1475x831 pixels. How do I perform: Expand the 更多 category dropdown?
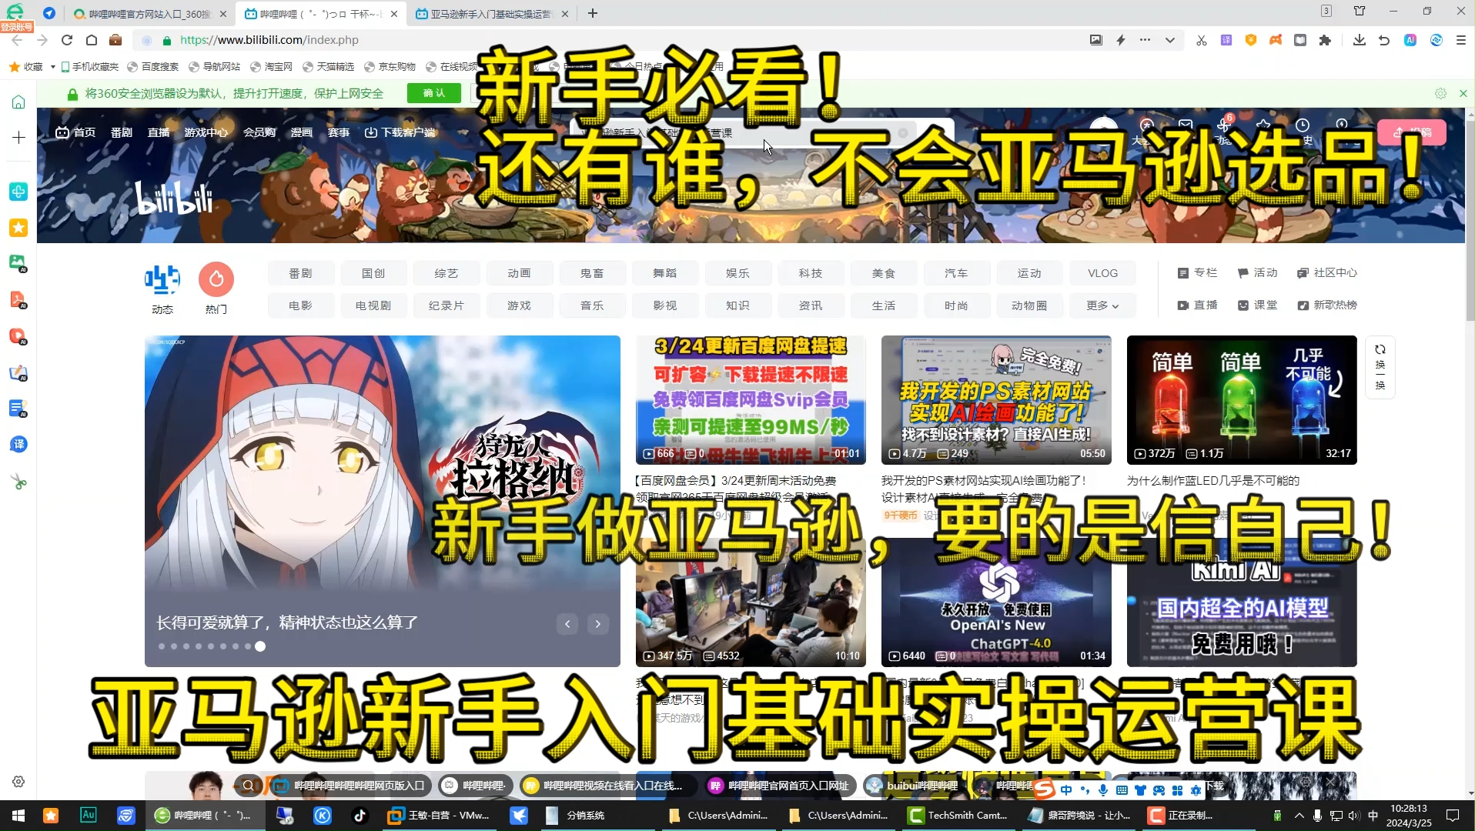pos(1102,305)
